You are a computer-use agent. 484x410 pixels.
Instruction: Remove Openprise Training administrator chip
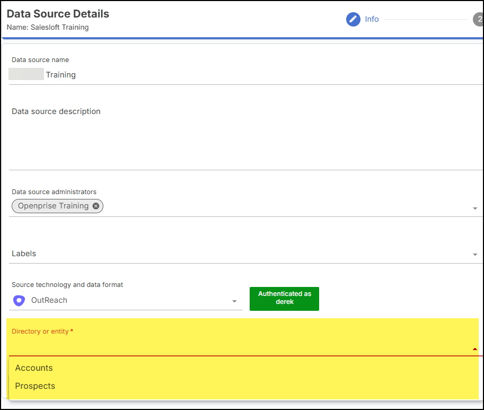point(96,206)
